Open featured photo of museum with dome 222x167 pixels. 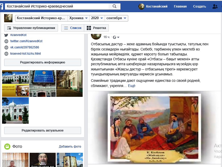(x=16, y=111)
